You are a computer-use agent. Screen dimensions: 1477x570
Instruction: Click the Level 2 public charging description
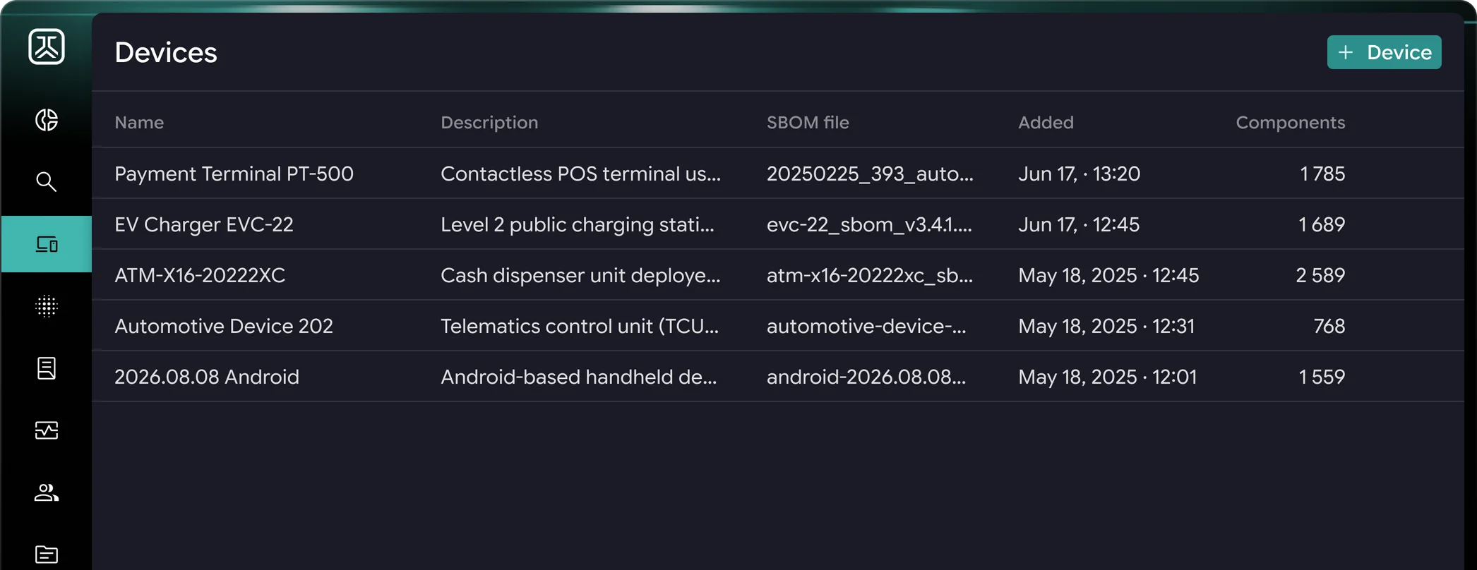[x=578, y=224]
